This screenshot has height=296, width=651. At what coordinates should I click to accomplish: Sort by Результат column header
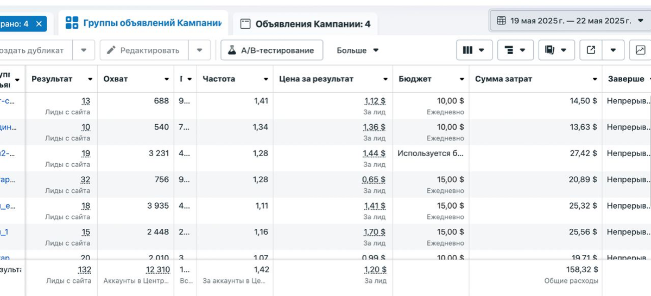tap(52, 79)
